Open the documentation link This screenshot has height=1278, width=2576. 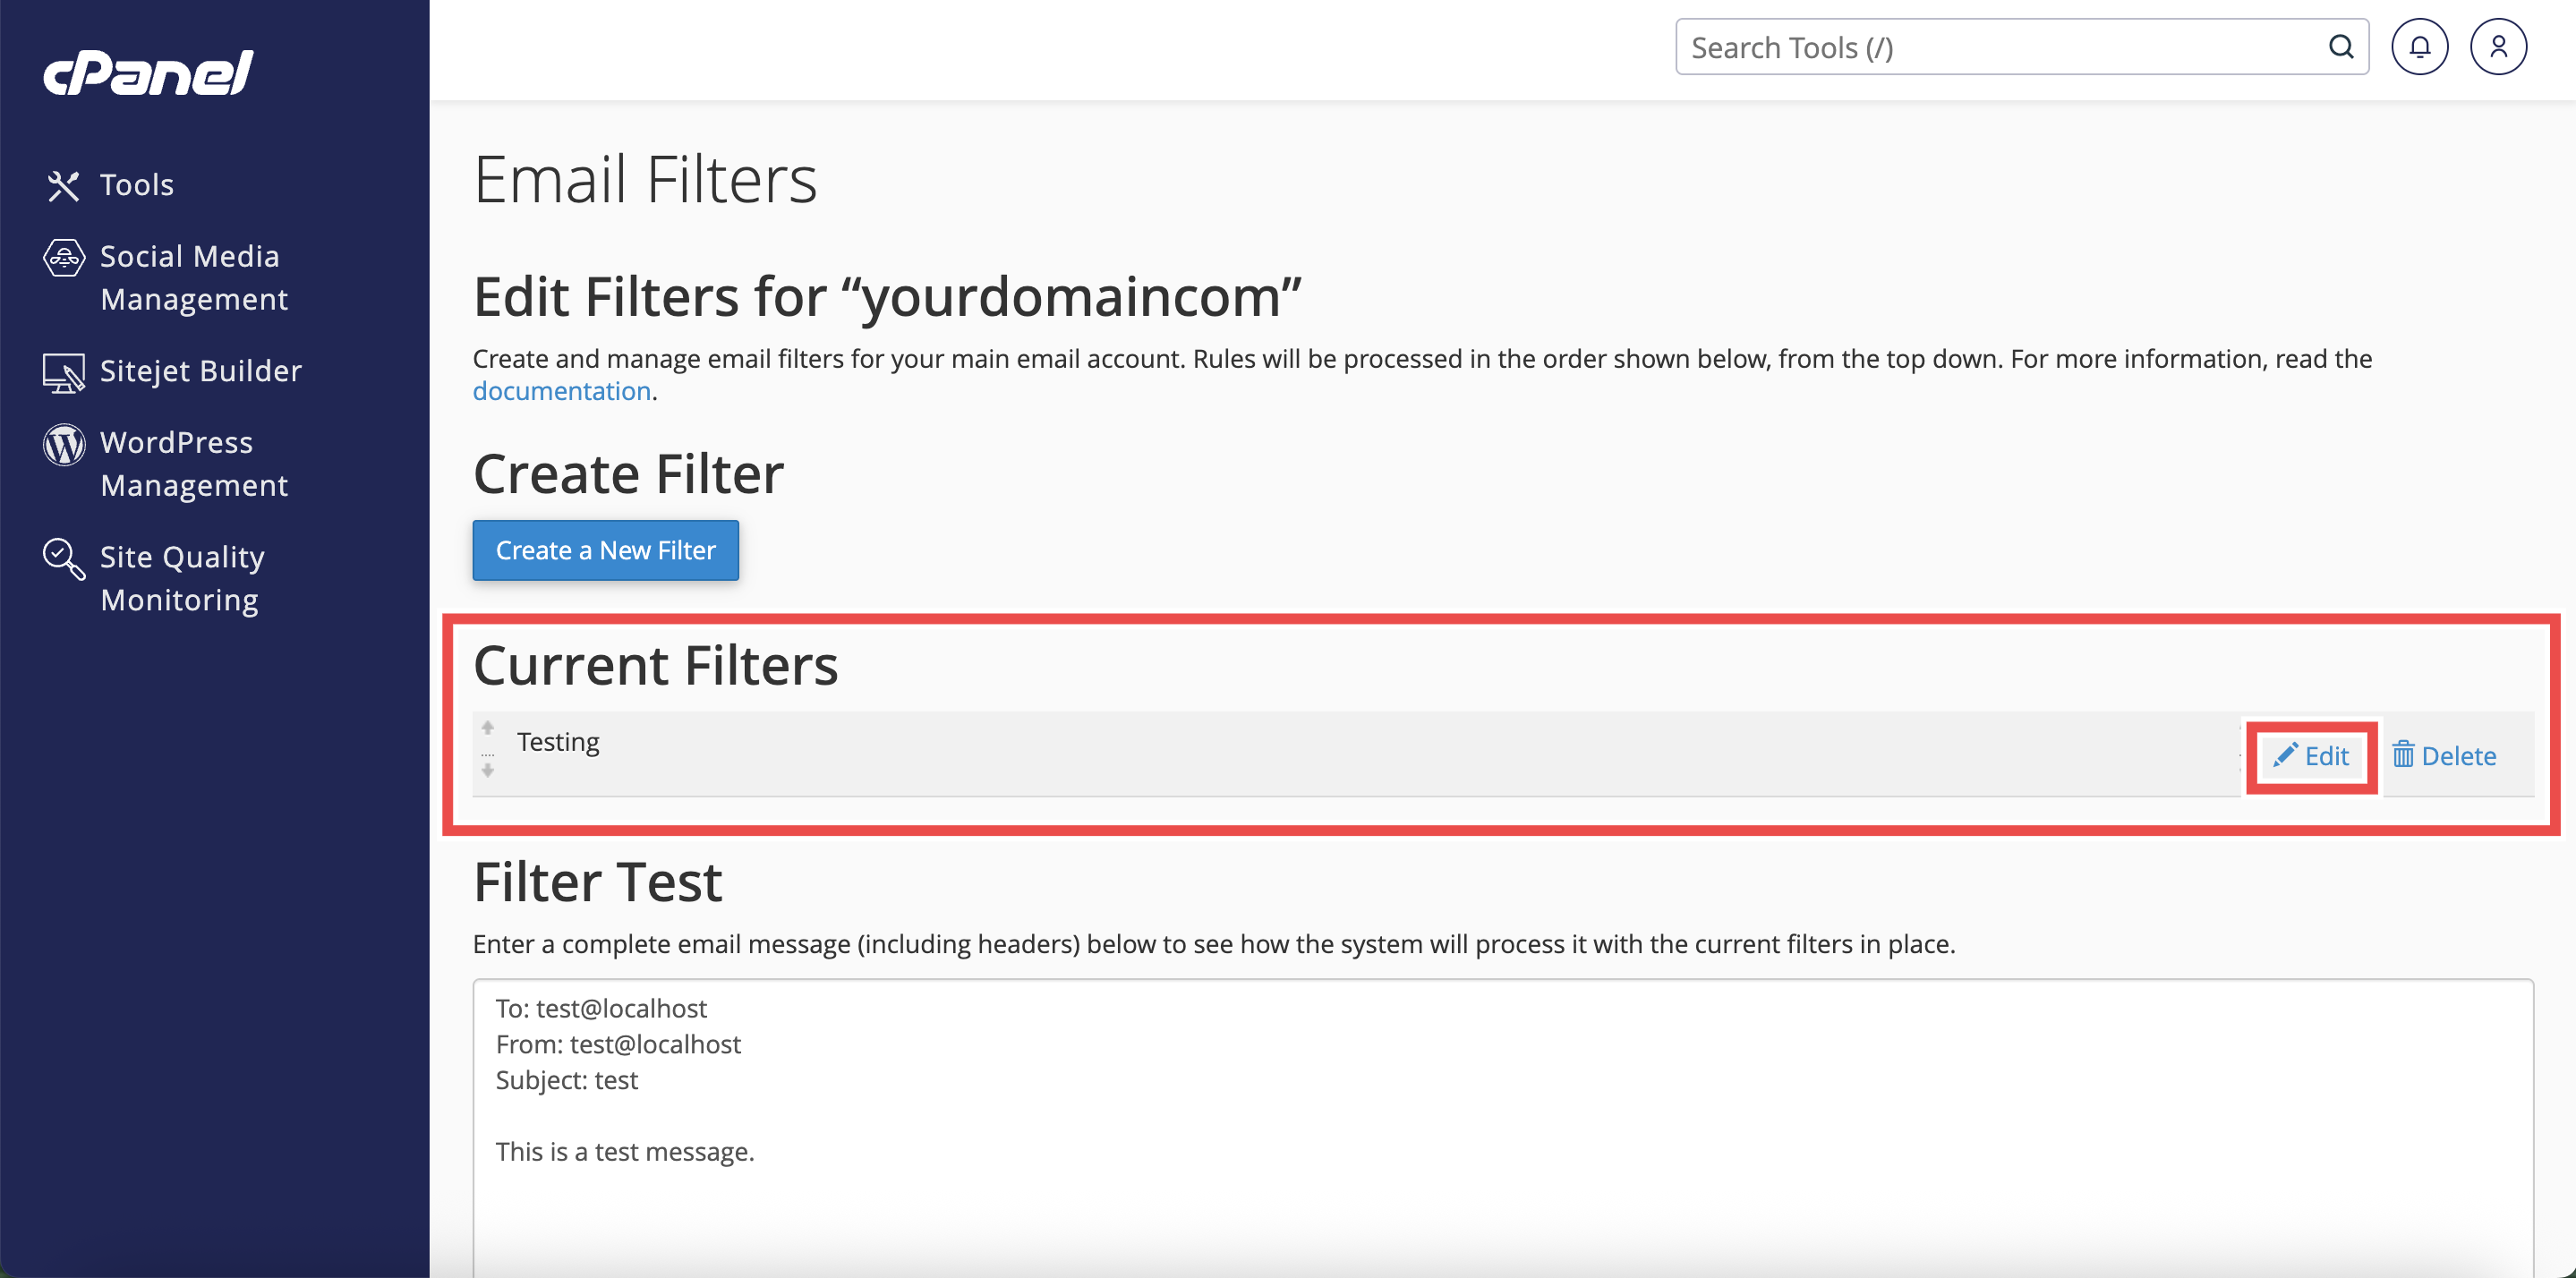(x=561, y=391)
